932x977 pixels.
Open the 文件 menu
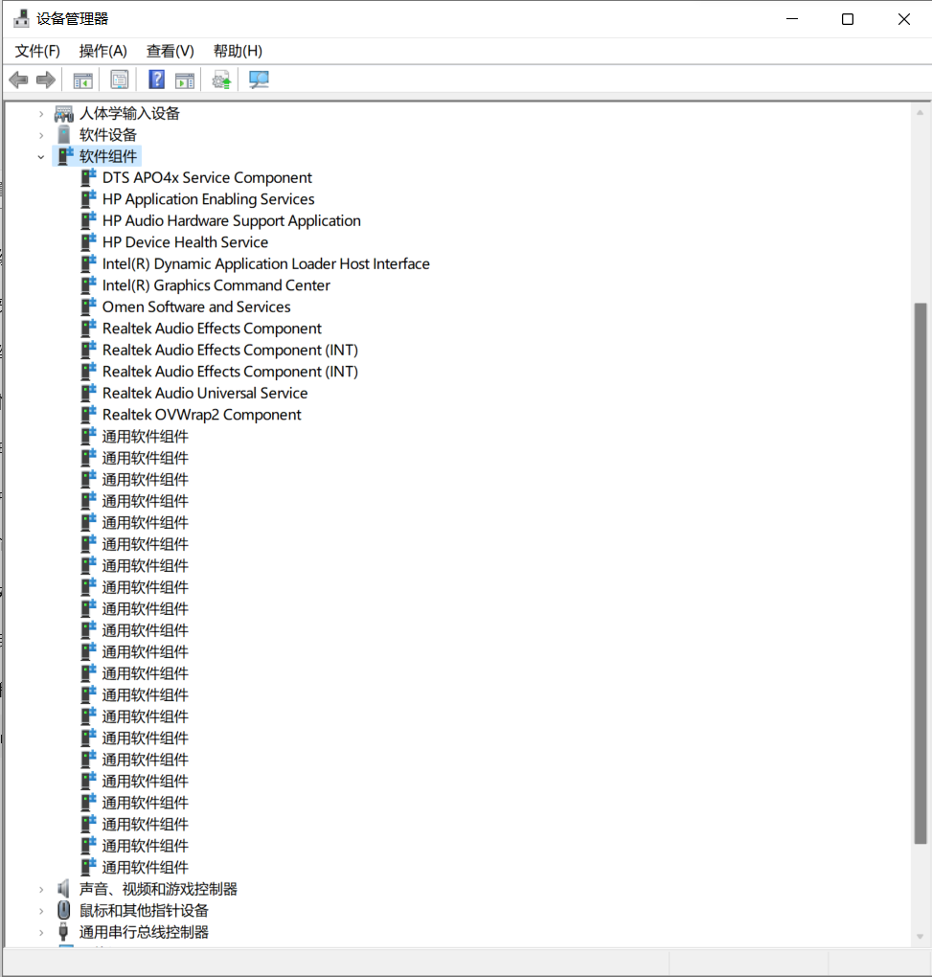[37, 50]
